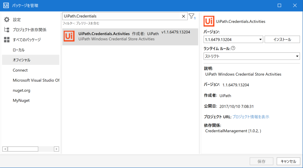This screenshot has height=168, width=303.
Task: Click the UiPath app icon in title bar
Action: (6, 5)
